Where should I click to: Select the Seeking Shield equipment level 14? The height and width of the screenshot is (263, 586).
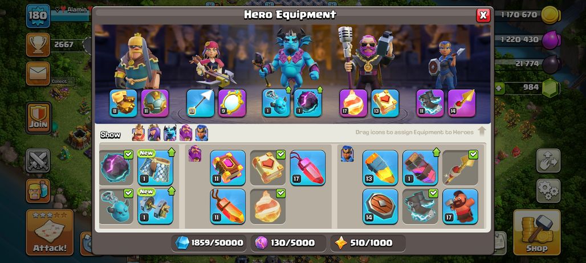(380, 206)
